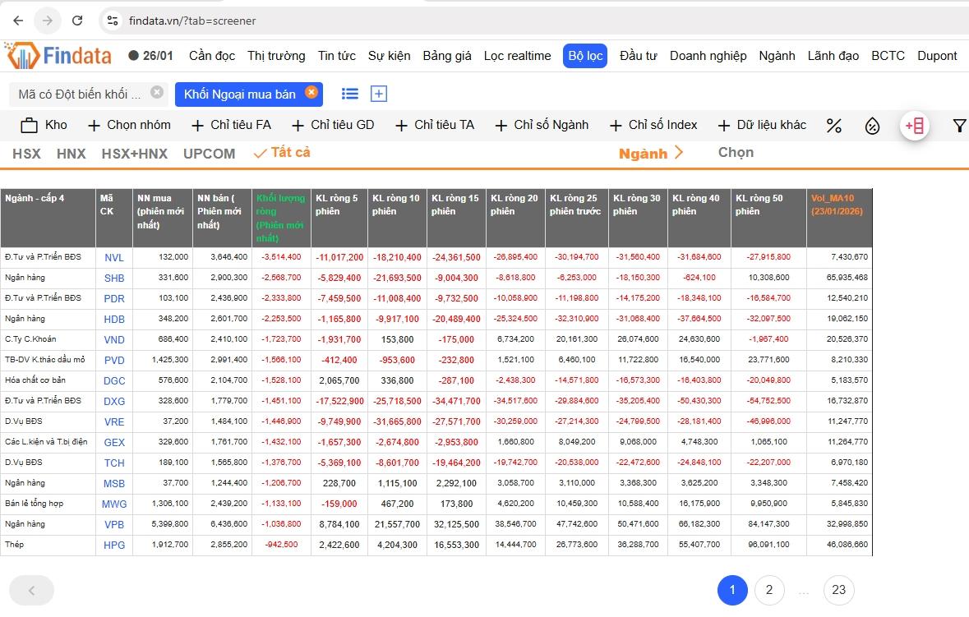Click the add column icon

[x=915, y=126]
